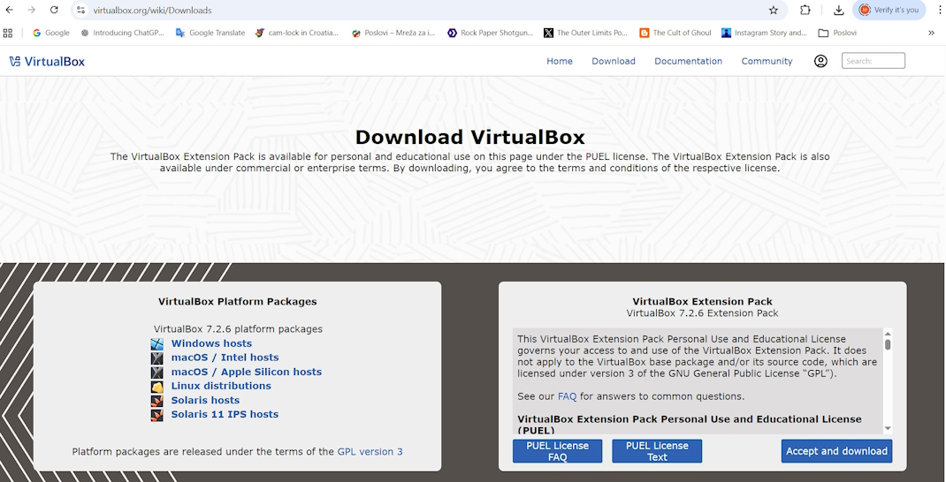This screenshot has width=946, height=482.
Task: Open the Poslovi bookmarks folder
Action: (836, 33)
